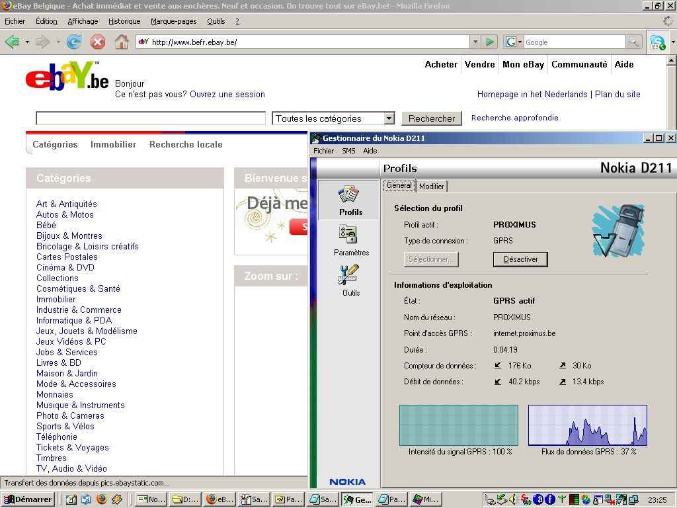Click the eBay.be logo
Image resolution: width=677 pixels, height=508 pixels.
coord(67,75)
